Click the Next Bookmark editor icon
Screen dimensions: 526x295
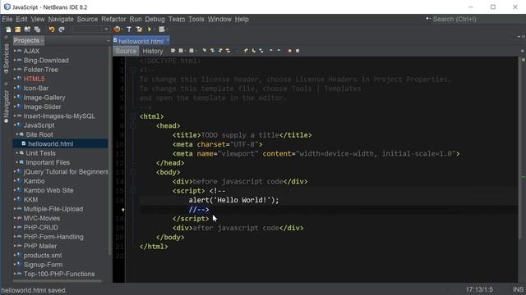pyautogui.click(x=254, y=51)
